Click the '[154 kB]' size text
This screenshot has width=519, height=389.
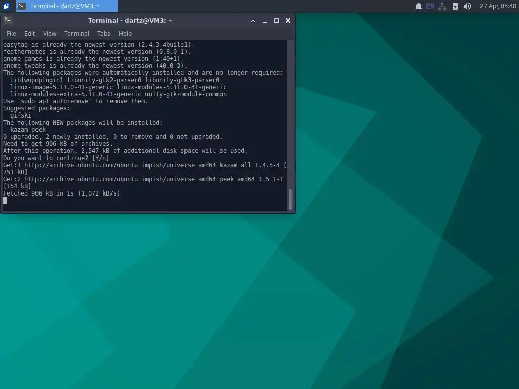coord(17,186)
